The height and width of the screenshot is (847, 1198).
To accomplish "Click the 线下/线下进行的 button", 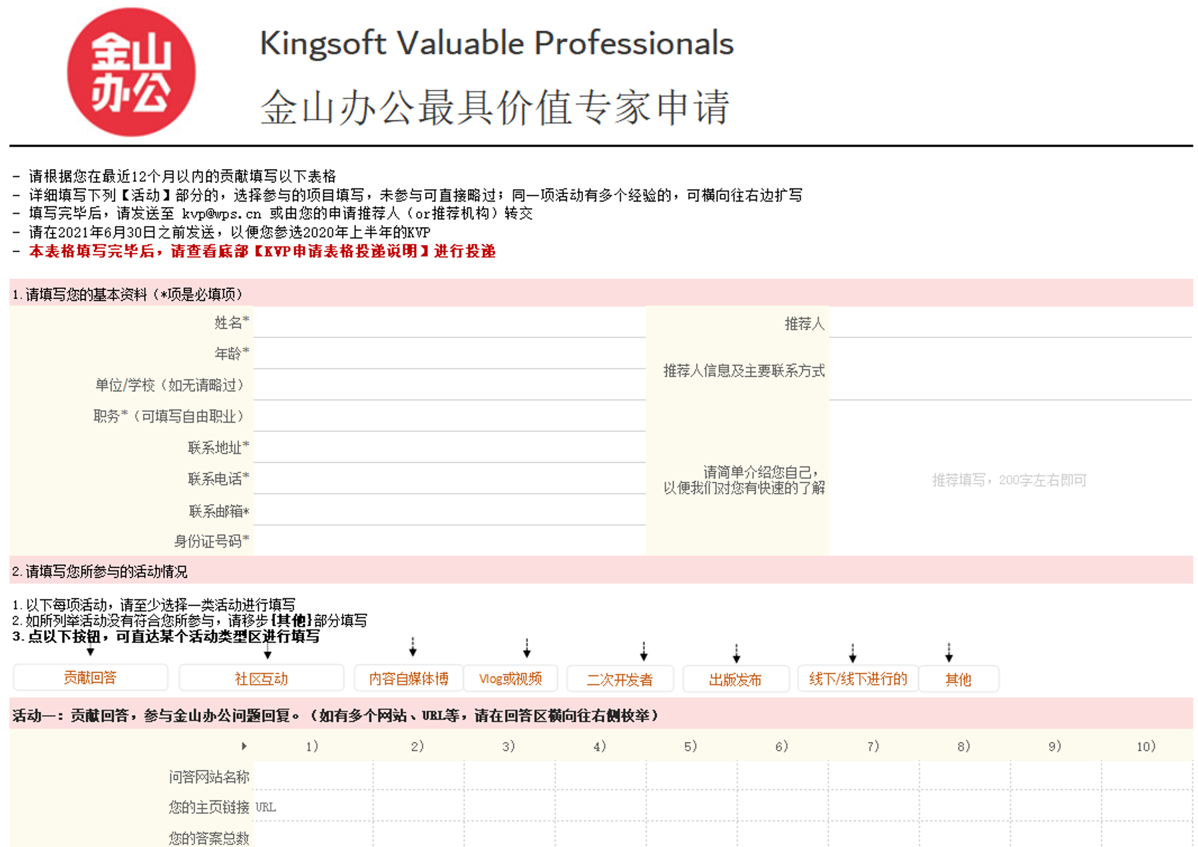I will [857, 679].
